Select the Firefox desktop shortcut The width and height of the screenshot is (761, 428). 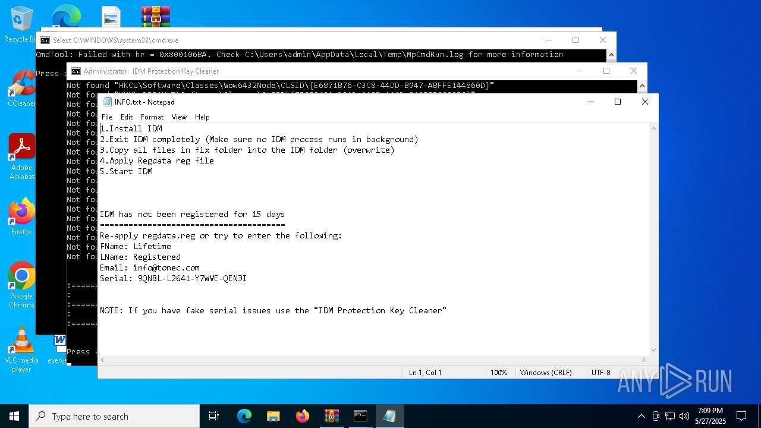coord(21,216)
